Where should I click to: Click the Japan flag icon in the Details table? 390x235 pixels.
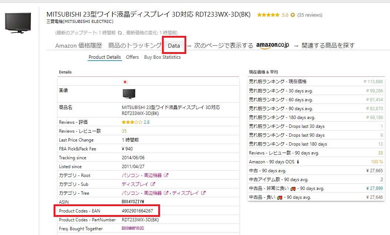point(125,82)
